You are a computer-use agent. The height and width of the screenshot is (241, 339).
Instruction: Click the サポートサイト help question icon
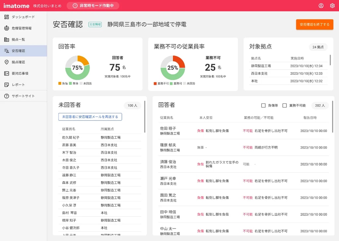tap(7, 96)
